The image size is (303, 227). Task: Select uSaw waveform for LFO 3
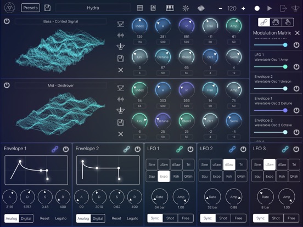[x=270, y=164]
